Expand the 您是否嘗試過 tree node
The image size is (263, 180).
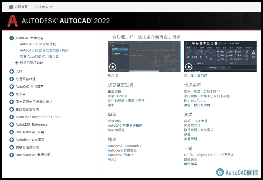12,79
